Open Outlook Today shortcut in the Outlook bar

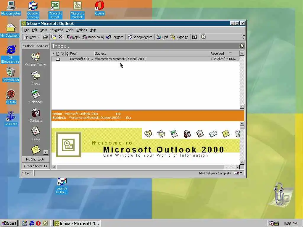pyautogui.click(x=36, y=60)
